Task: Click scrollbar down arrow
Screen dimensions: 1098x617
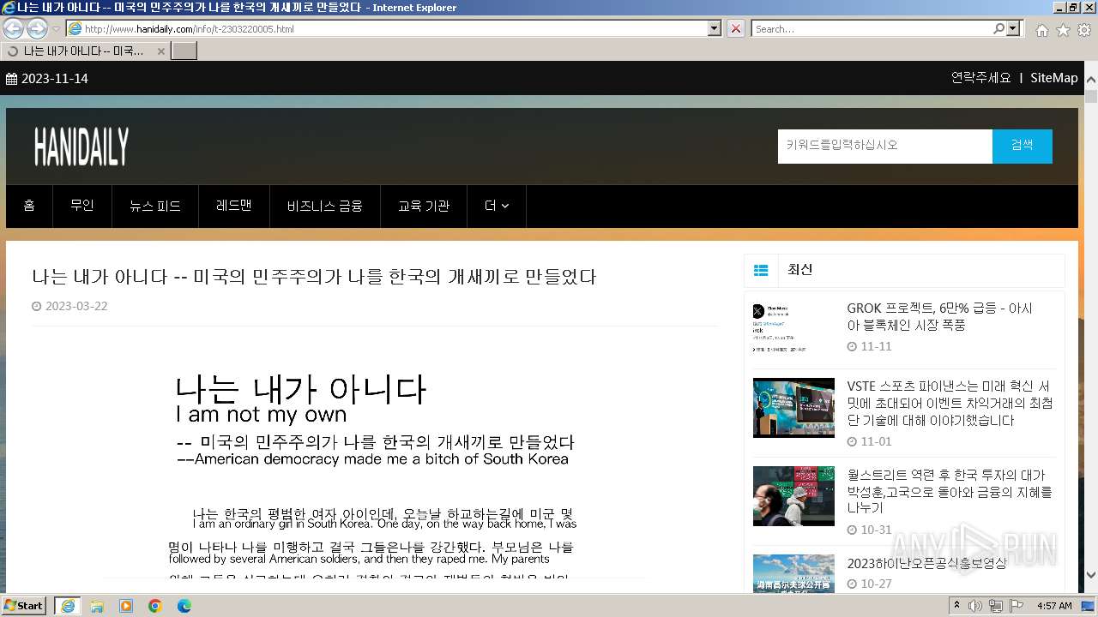Action: 1091,575
